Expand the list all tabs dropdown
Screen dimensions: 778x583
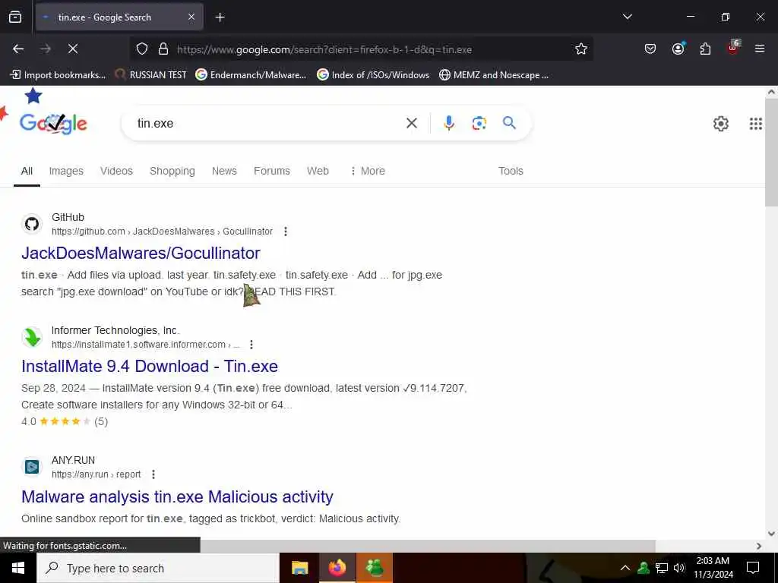(x=627, y=17)
